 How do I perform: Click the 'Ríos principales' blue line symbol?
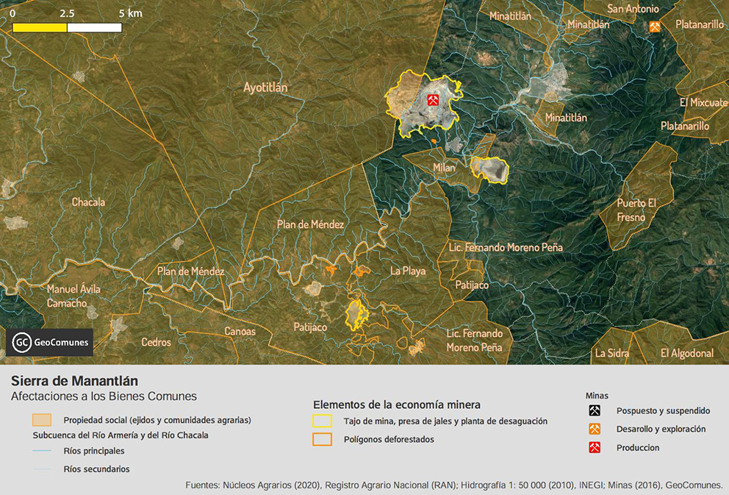(x=42, y=451)
